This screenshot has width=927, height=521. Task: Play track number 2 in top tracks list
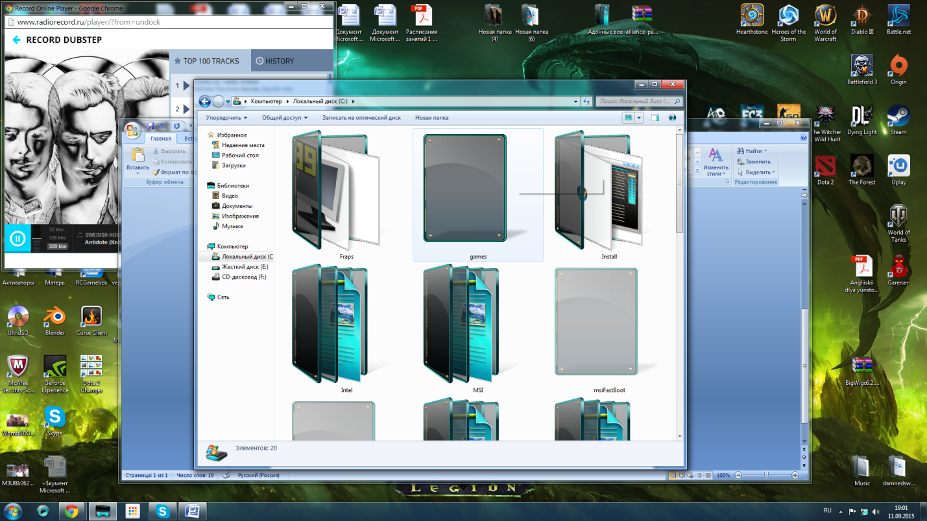click(186, 109)
